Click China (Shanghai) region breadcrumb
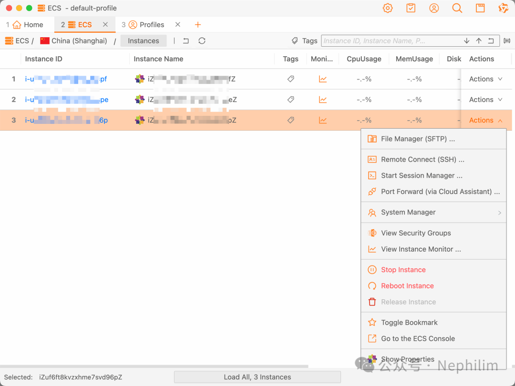 pos(79,41)
